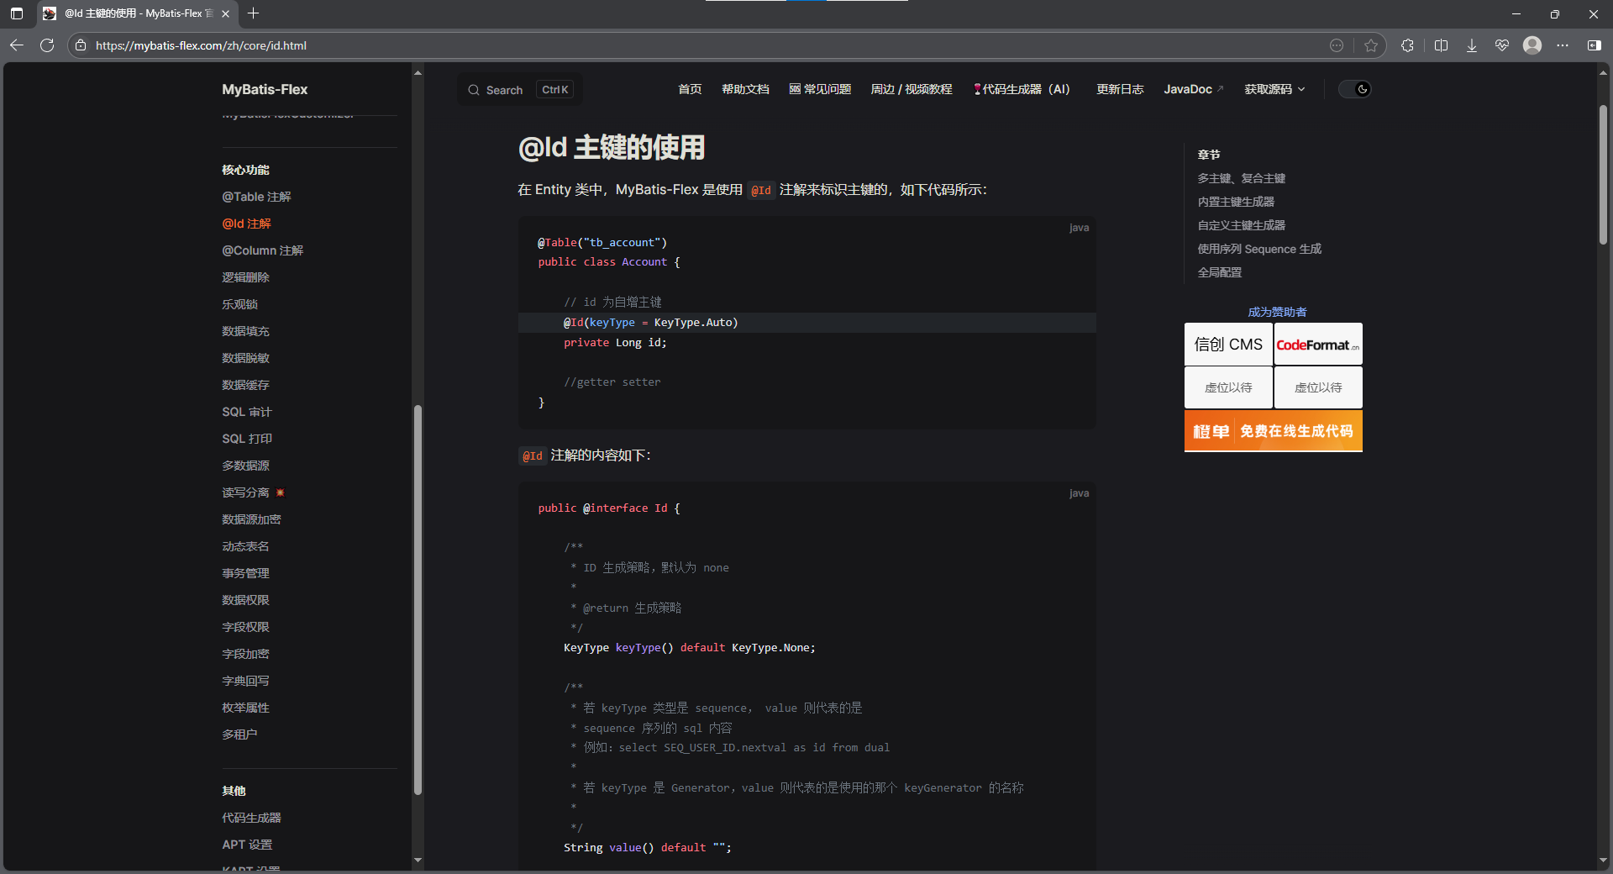Open the Downloads icon in the toolbar
Screen dimensions: 1613x874
pos(1471,45)
